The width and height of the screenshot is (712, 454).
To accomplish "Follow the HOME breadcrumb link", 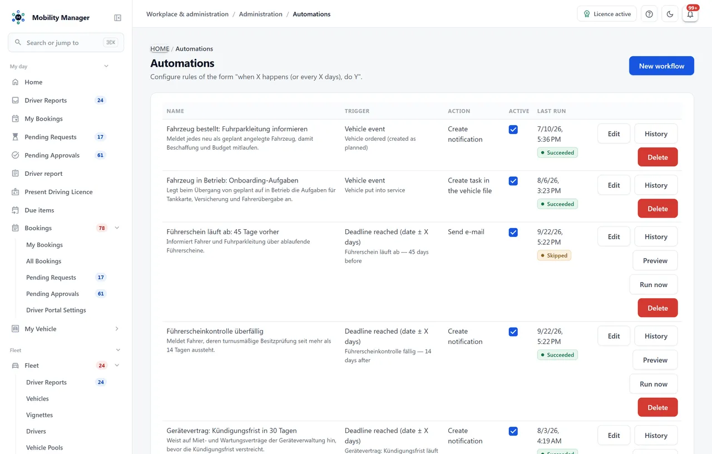I will click(160, 49).
